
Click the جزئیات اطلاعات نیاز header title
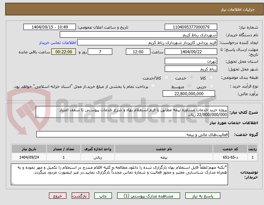point(238,9)
